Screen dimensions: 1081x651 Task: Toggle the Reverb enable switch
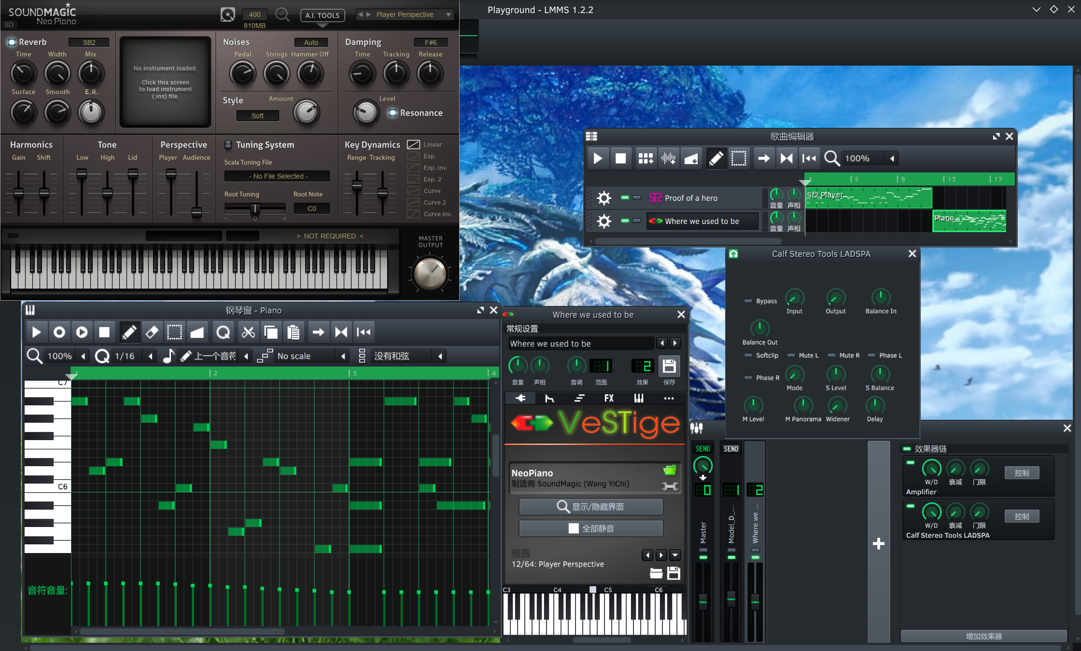[12, 42]
